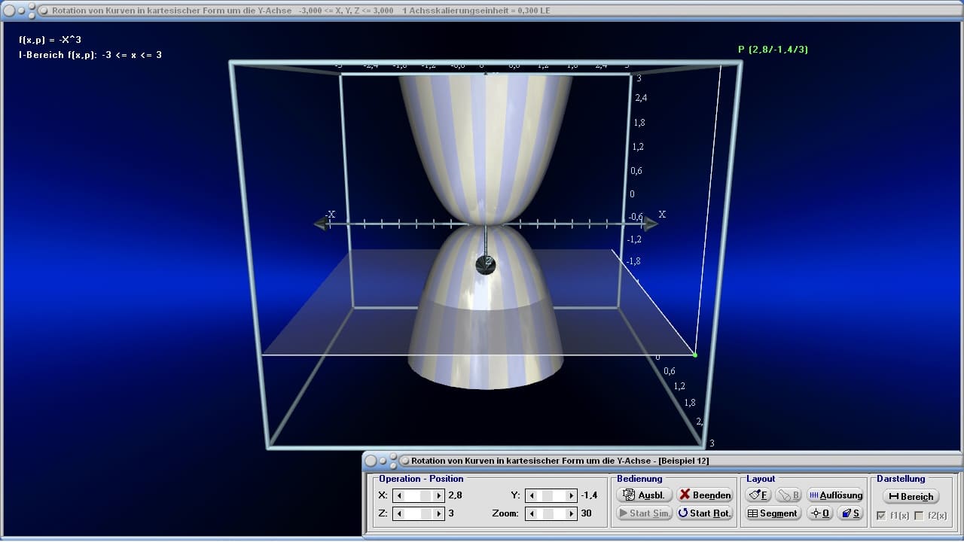Viewport: 964px width, 542px height.
Task: Decrease Zoom with left arrow
Action: click(532, 513)
